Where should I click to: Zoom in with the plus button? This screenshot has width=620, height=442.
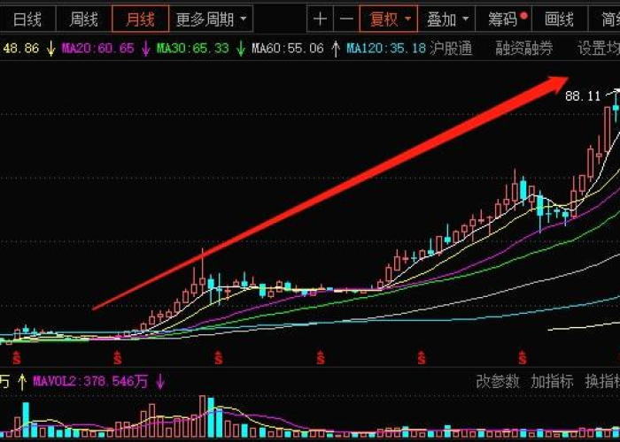(320, 19)
